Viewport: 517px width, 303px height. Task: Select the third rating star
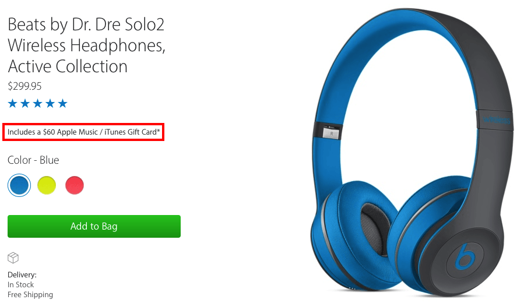click(x=38, y=104)
